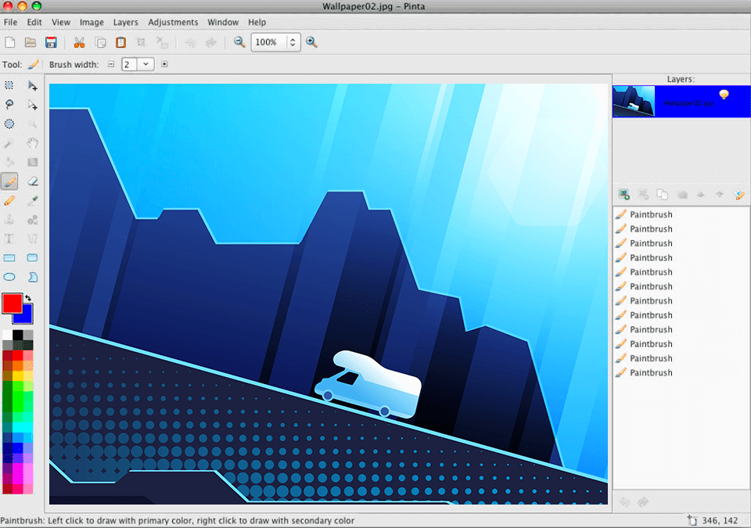Screen dimensions: 751x528
Task: Click the Wallpaper02.jpg layer thumbnail
Action: tap(634, 100)
